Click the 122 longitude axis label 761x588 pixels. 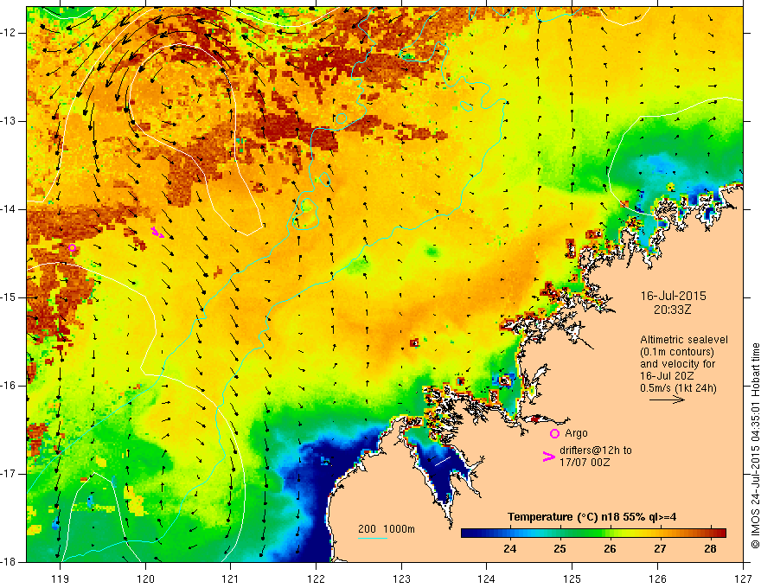[316, 578]
